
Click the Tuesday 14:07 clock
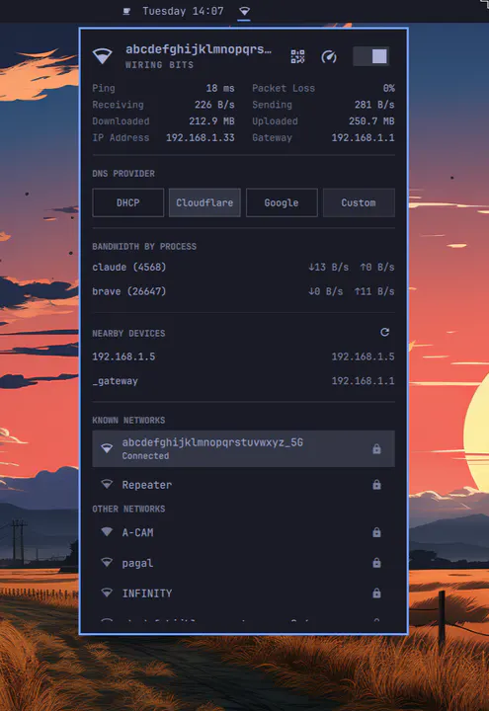click(x=183, y=11)
